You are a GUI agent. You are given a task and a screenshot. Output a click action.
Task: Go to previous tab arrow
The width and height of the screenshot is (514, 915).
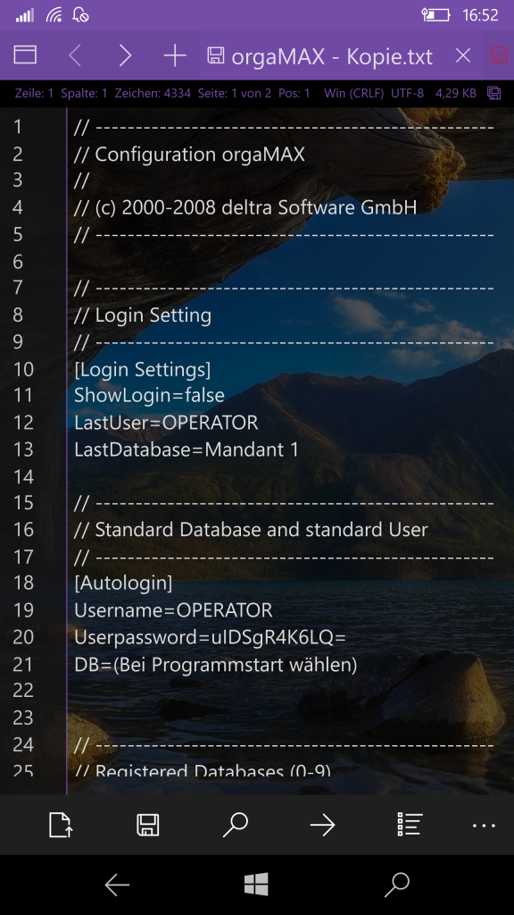pyautogui.click(x=75, y=55)
